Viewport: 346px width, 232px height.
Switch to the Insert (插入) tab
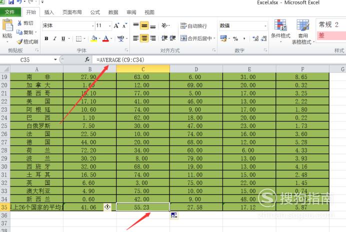coord(49,12)
